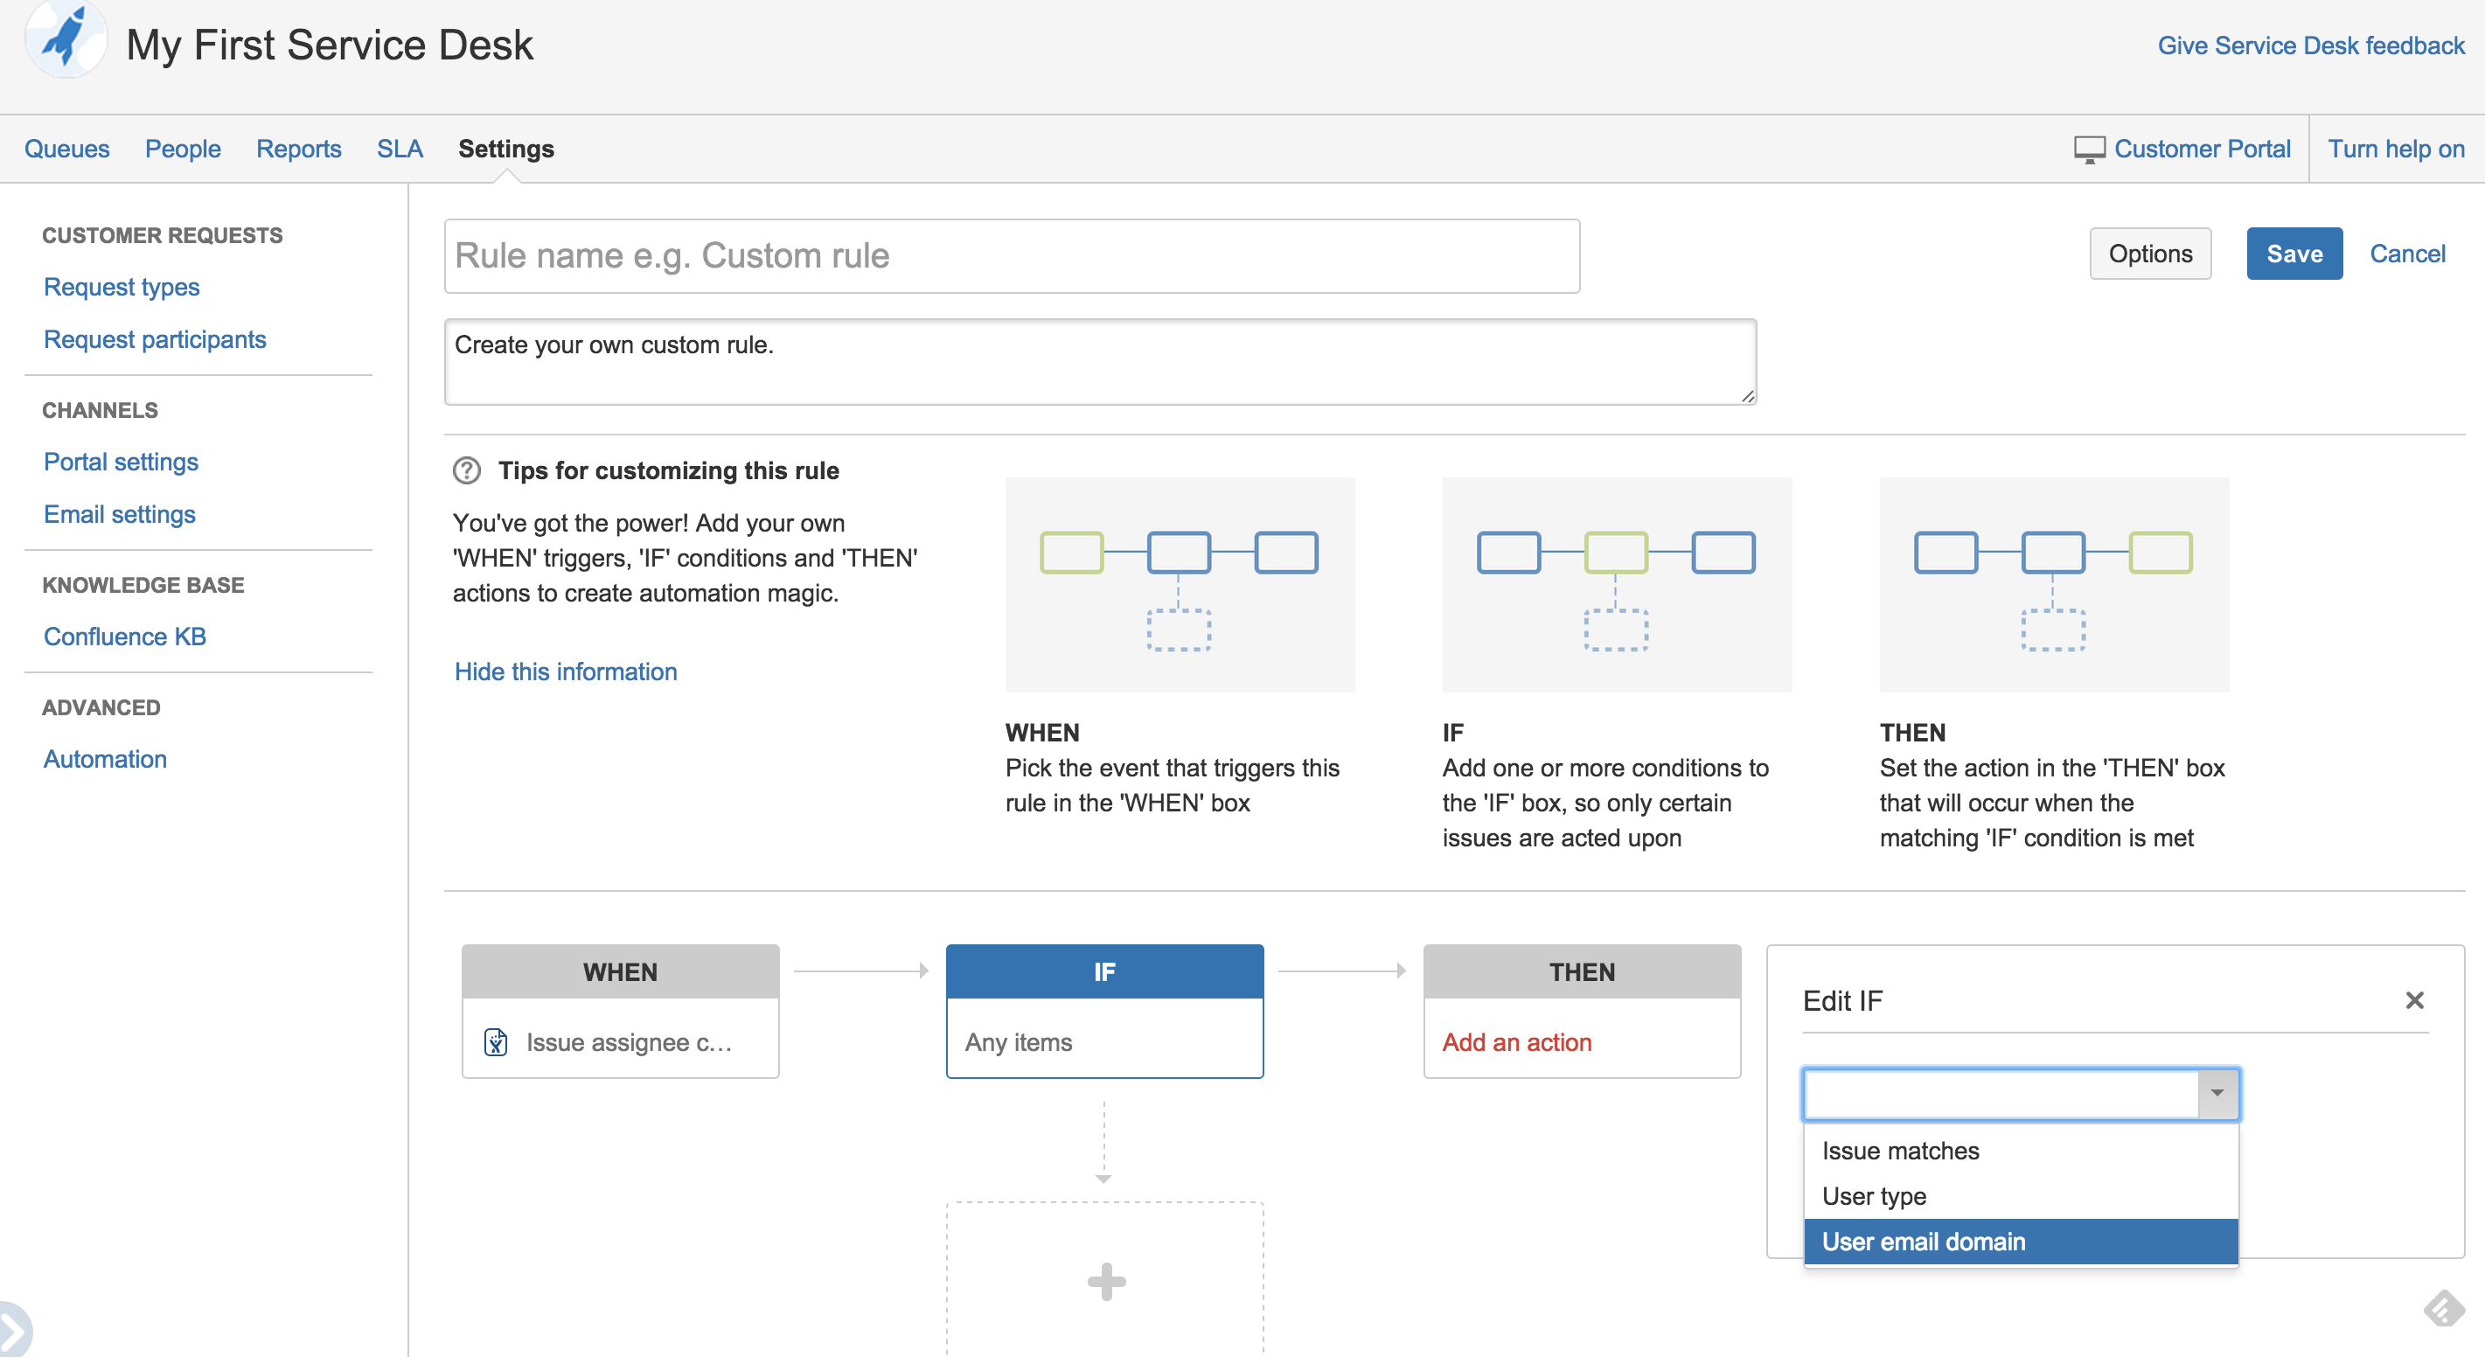Viewport: 2485px width, 1357px height.
Task: Expand sidebar with bottom-left chevron
Action: [x=13, y=1332]
